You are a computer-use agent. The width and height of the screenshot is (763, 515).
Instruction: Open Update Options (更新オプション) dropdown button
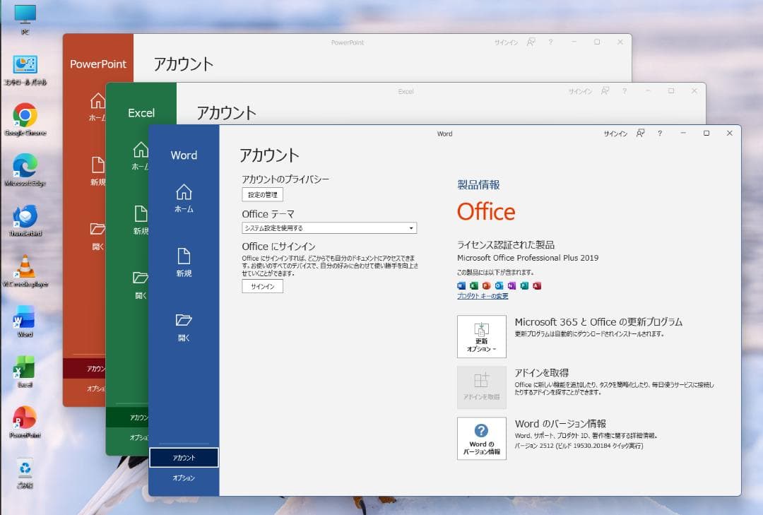[x=481, y=337]
